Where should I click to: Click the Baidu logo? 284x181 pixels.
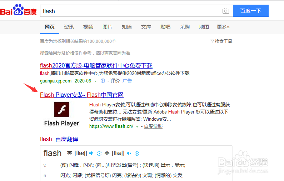tap(18, 10)
